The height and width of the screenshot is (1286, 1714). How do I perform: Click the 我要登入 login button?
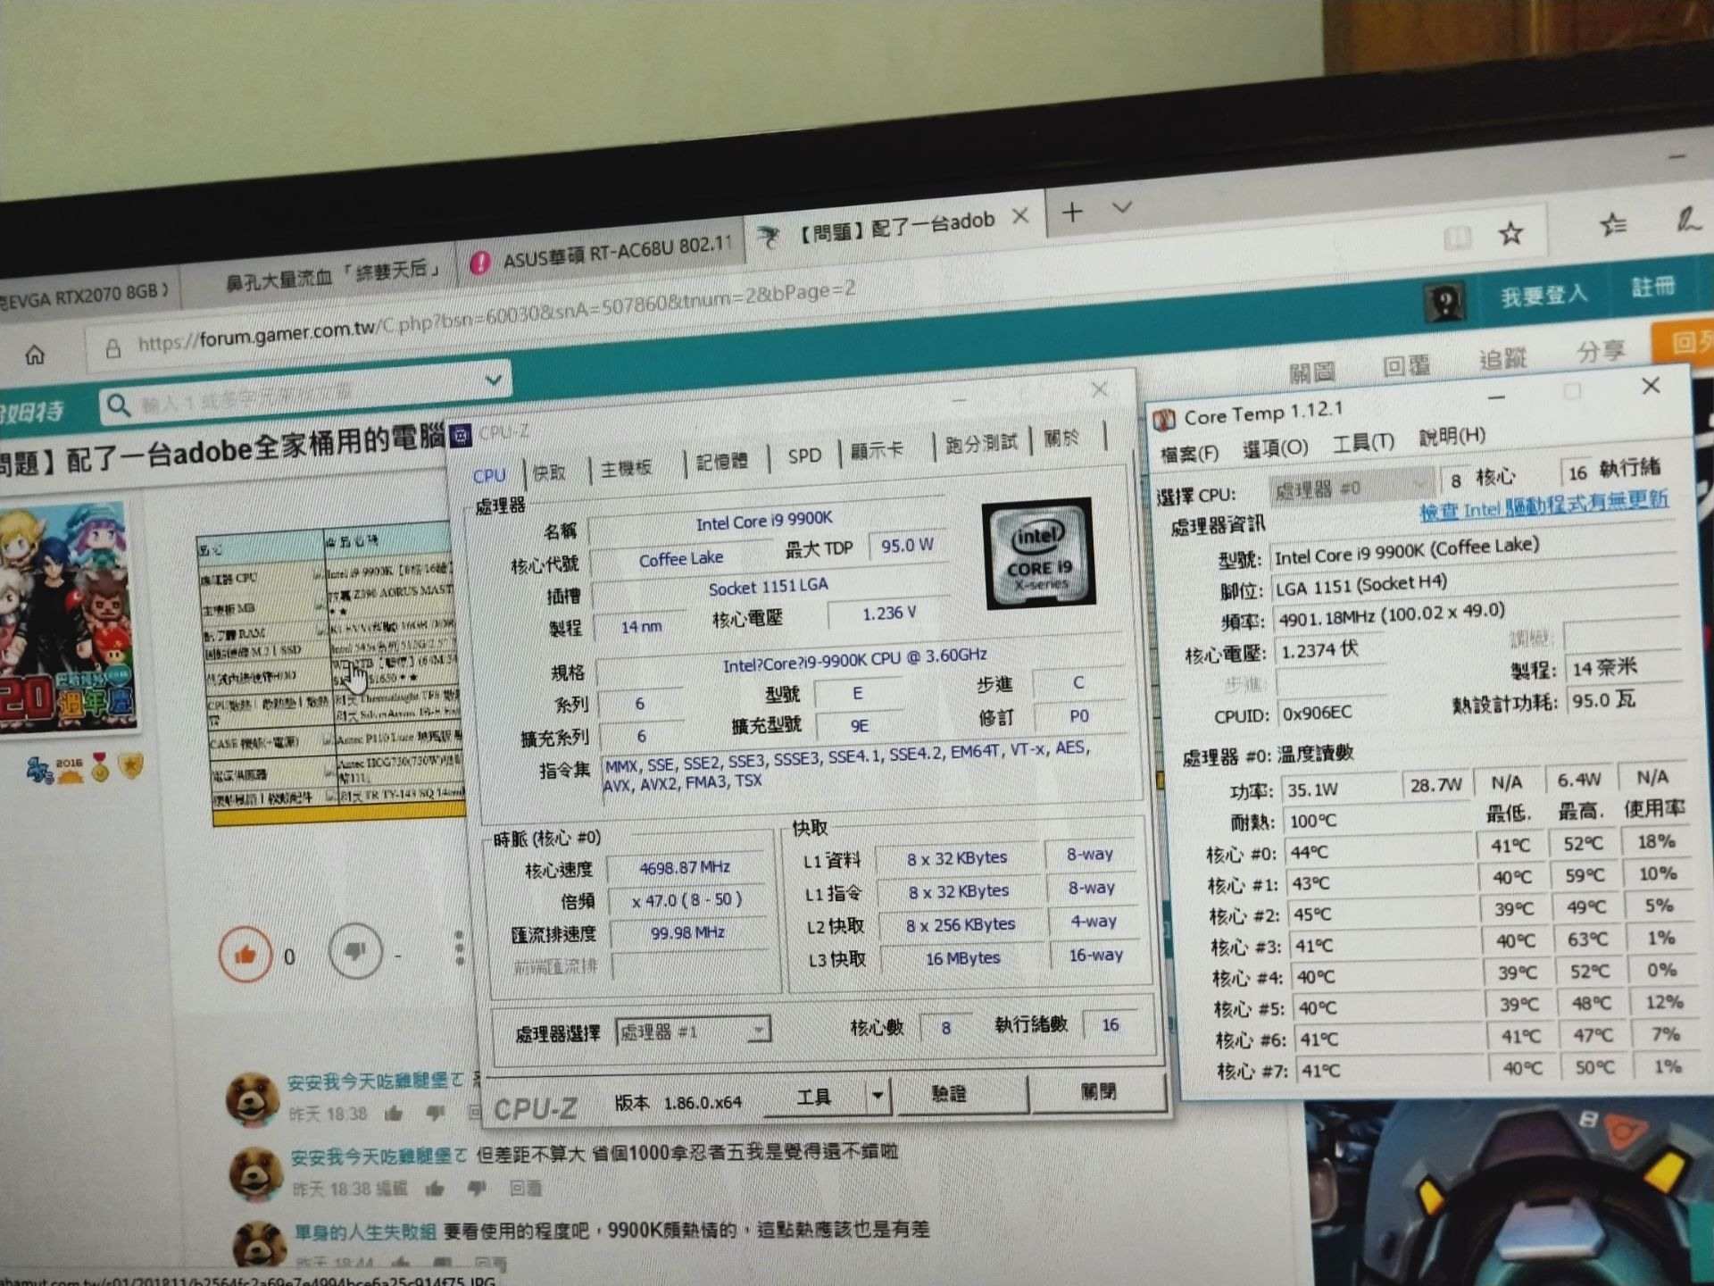pos(1543,295)
